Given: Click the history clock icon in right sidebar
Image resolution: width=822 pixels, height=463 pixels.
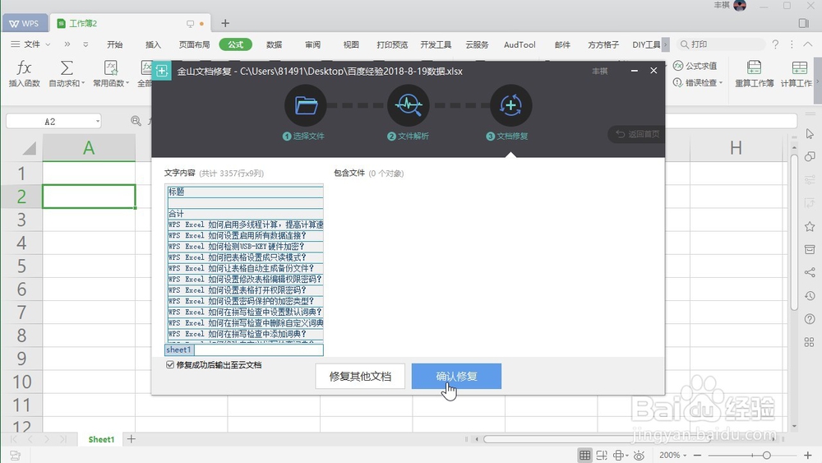Looking at the screenshot, I should [x=810, y=296].
